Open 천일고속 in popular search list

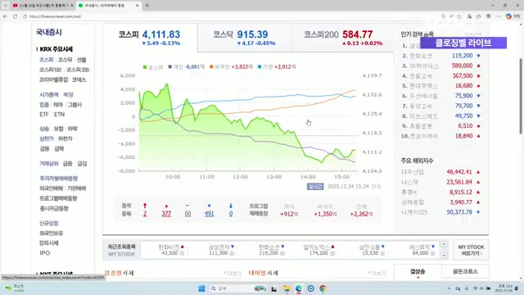coord(421,76)
